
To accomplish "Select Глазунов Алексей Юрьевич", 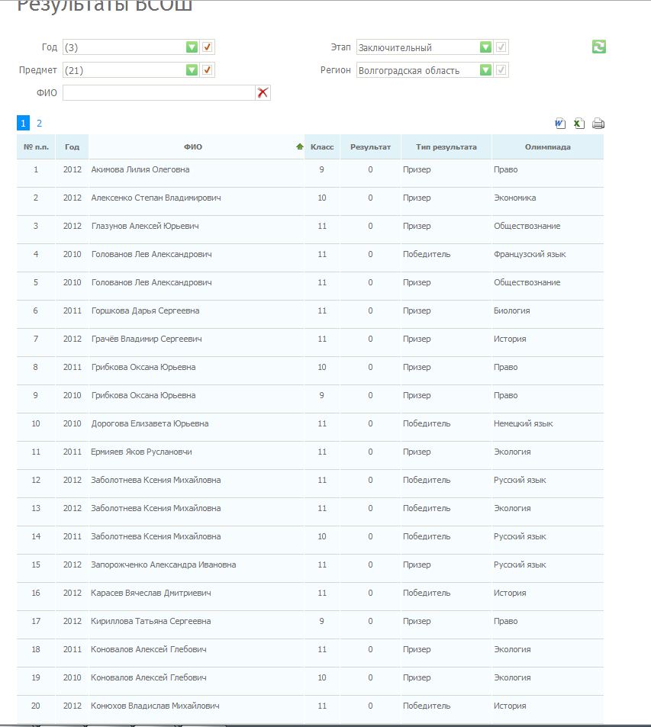I will point(145,227).
